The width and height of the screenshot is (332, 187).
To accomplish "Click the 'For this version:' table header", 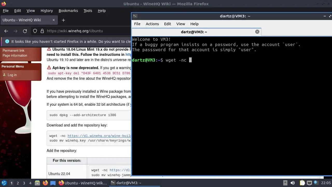I will pos(67,161).
